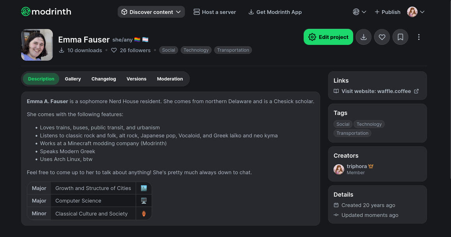Click the rainbow pride flag emoji

click(137, 39)
